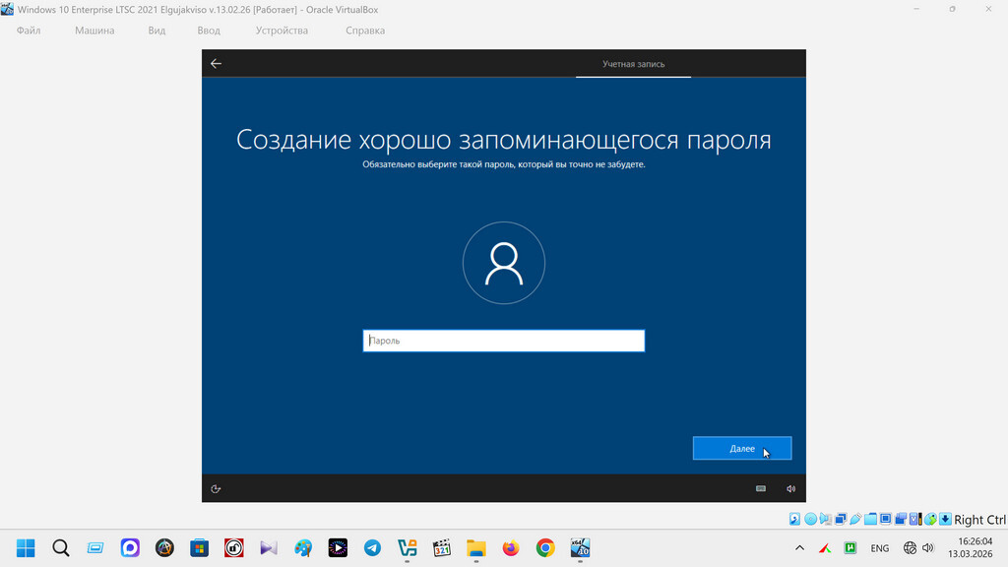
Task: Click the Далее button
Action: [742, 448]
